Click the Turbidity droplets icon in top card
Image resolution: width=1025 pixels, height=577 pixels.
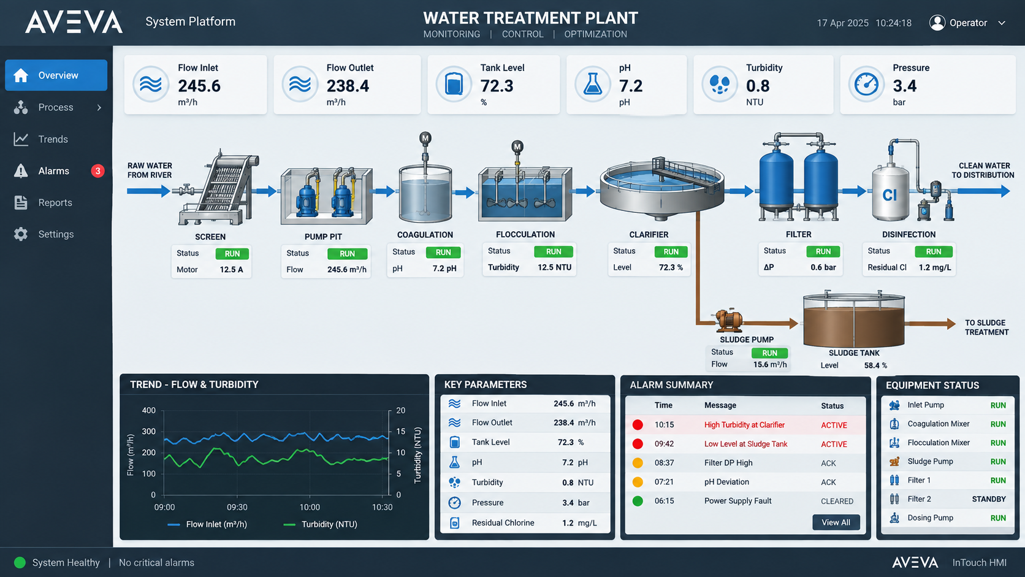[720, 84]
